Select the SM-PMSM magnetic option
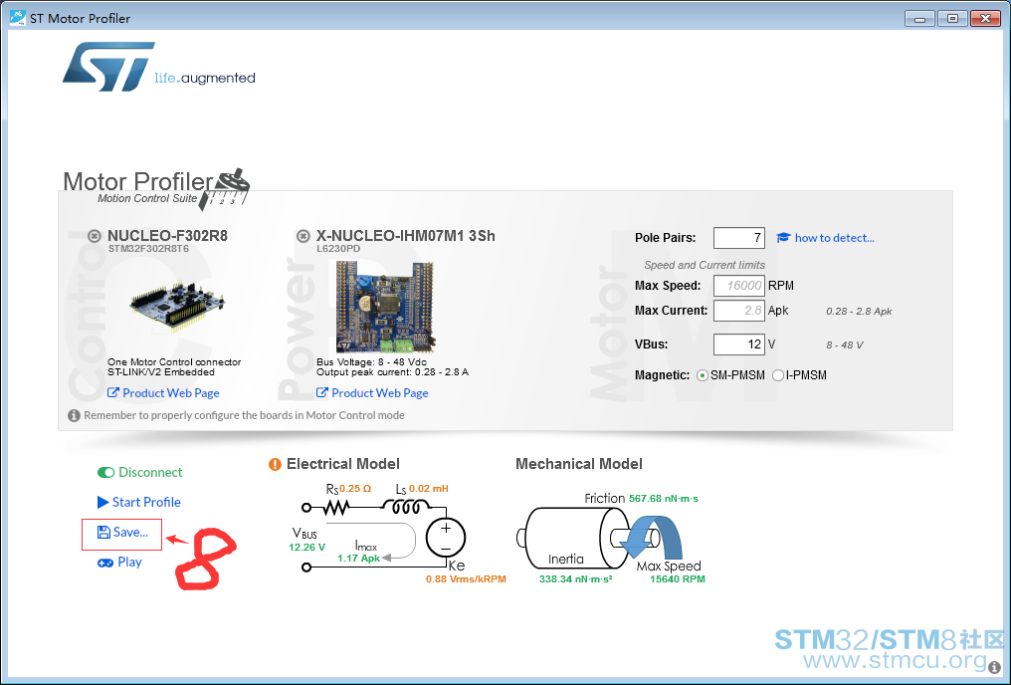 703,375
